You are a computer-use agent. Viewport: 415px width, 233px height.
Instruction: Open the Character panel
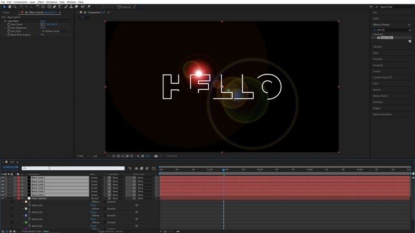click(377, 59)
